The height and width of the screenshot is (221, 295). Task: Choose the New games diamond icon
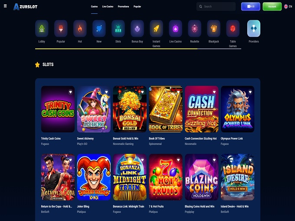[x=99, y=29]
